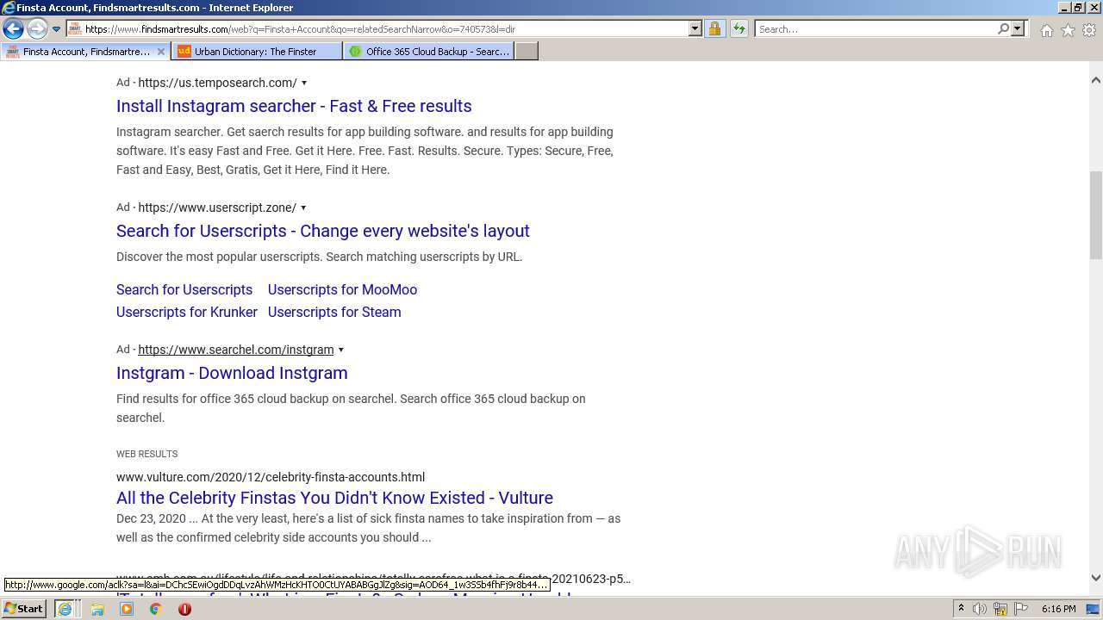Screen dimensions: 1103x620
Task: Switch to Urban Dictionary: The Finster tab
Action: [256, 52]
